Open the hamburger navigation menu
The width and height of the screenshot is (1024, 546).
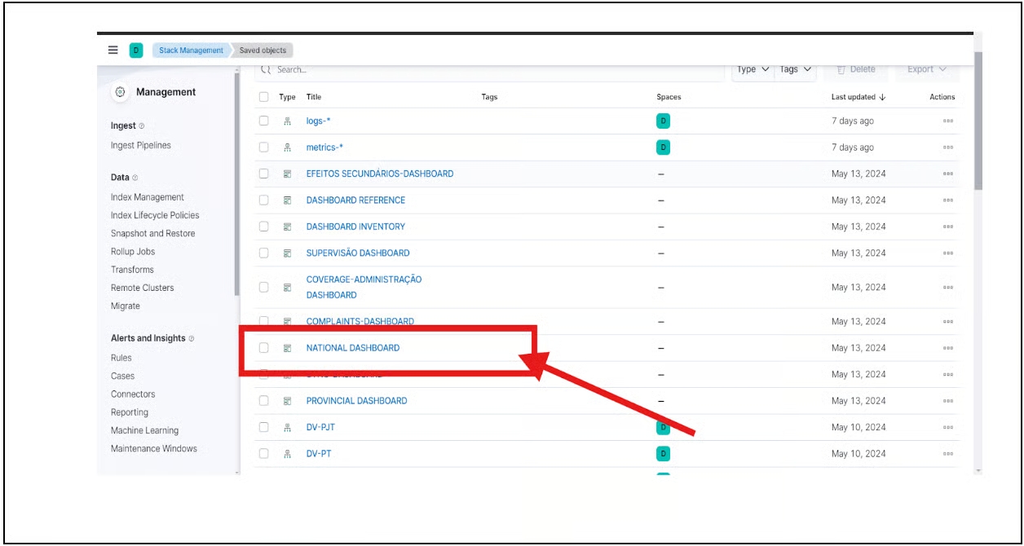[x=113, y=51]
